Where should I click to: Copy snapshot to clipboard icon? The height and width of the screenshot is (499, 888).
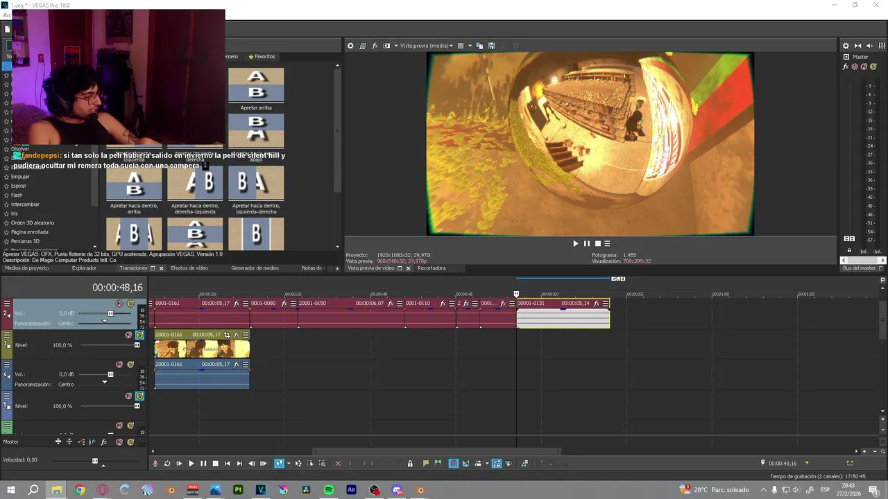coord(480,46)
